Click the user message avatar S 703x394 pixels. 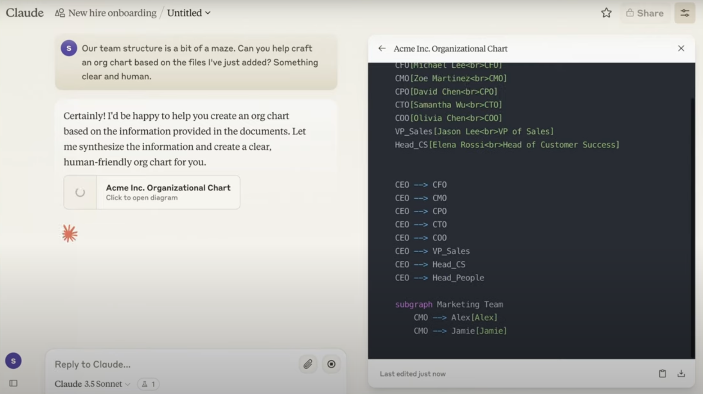pyautogui.click(x=69, y=48)
